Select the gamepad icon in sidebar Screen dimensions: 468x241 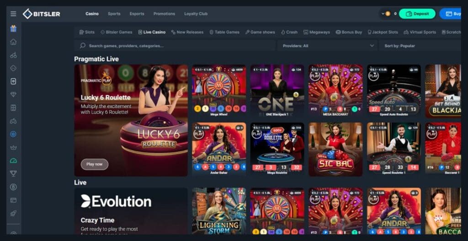pos(13,121)
